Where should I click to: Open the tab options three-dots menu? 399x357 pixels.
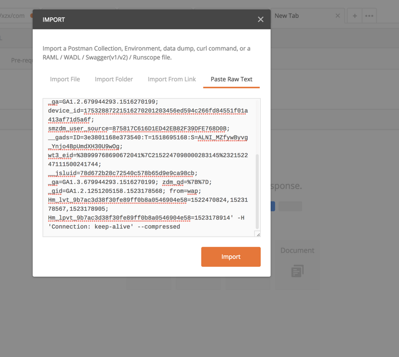[369, 16]
